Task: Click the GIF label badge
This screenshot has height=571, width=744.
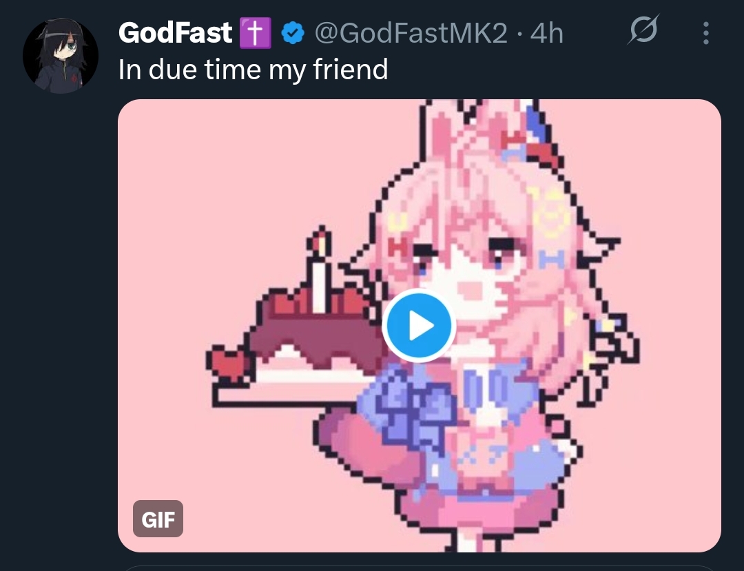Action: click(158, 519)
